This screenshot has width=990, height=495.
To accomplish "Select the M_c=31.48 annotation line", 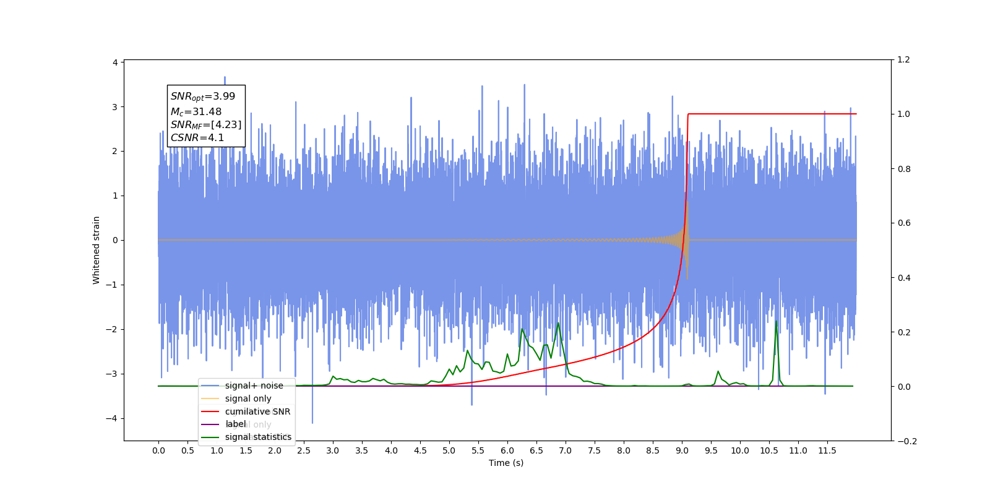I will click(196, 112).
